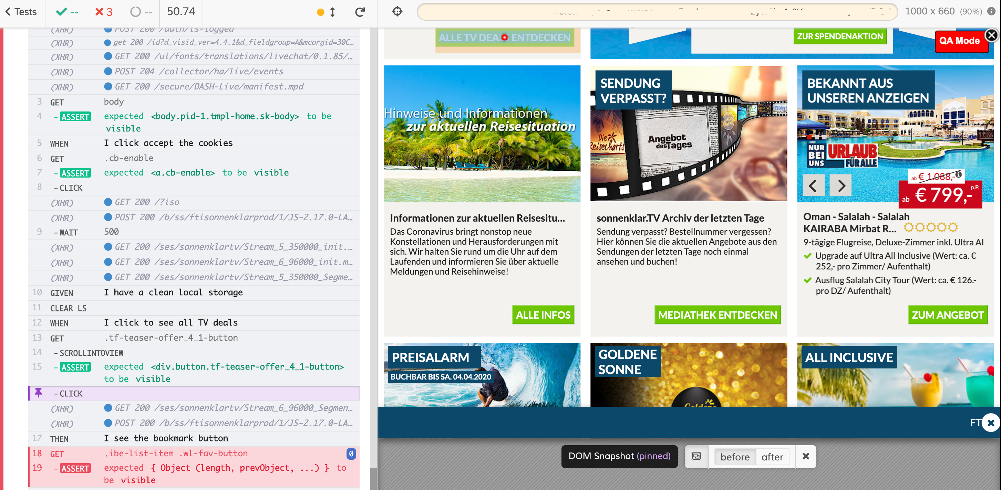This screenshot has width=1001, height=490.
Task: Go to the previous offer slide arrow
Action: click(x=813, y=186)
